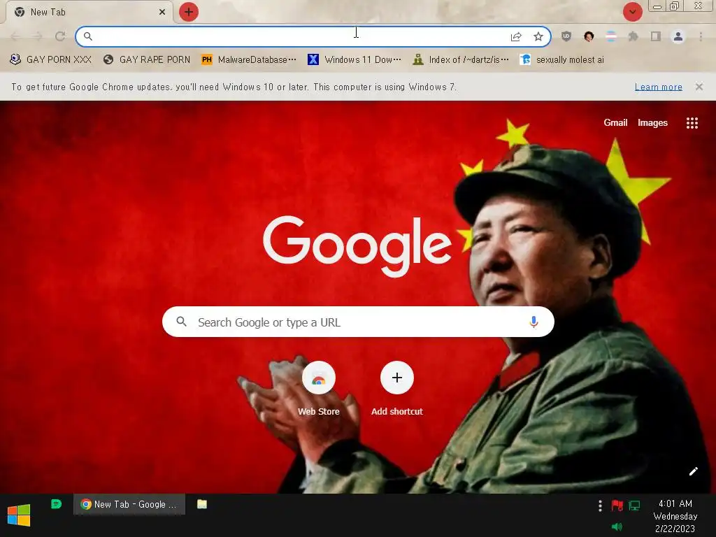Image resolution: width=716 pixels, height=537 pixels.
Task: Open the striped flag extension icon
Action: pyautogui.click(x=611, y=36)
